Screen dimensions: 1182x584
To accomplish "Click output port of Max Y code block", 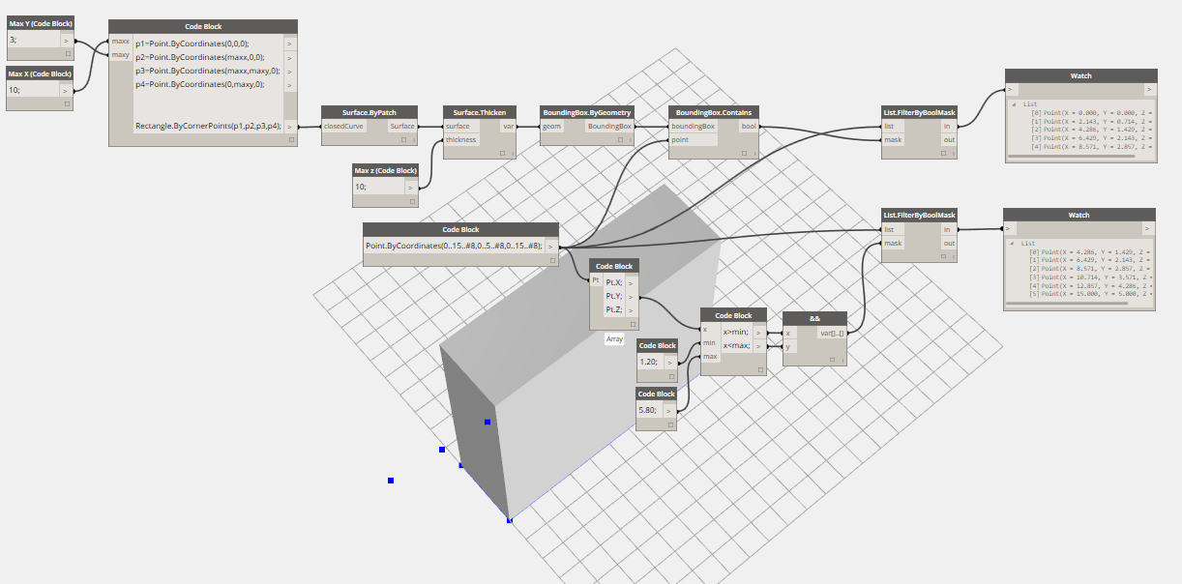I will (67, 41).
